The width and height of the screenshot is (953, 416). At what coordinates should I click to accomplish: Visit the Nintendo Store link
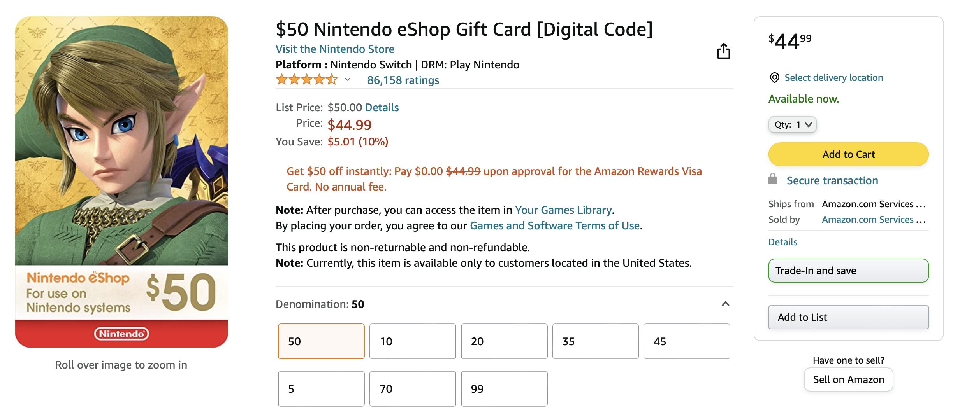pos(335,49)
